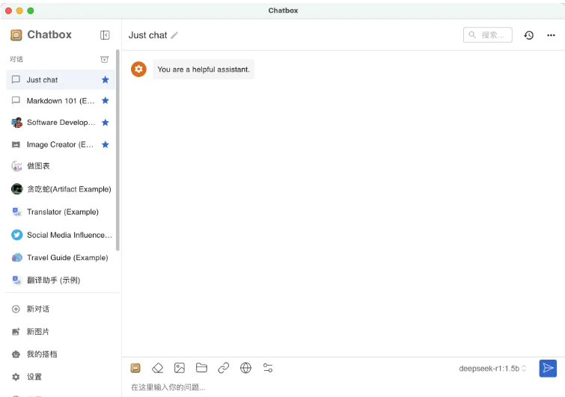Open the 翻译助手 (示例) conversation
Screen dimensions: 565x397
click(61, 280)
